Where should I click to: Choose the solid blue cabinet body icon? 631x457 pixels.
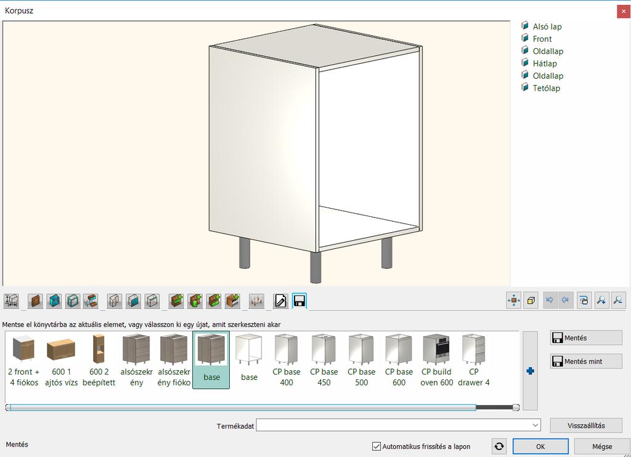54,301
